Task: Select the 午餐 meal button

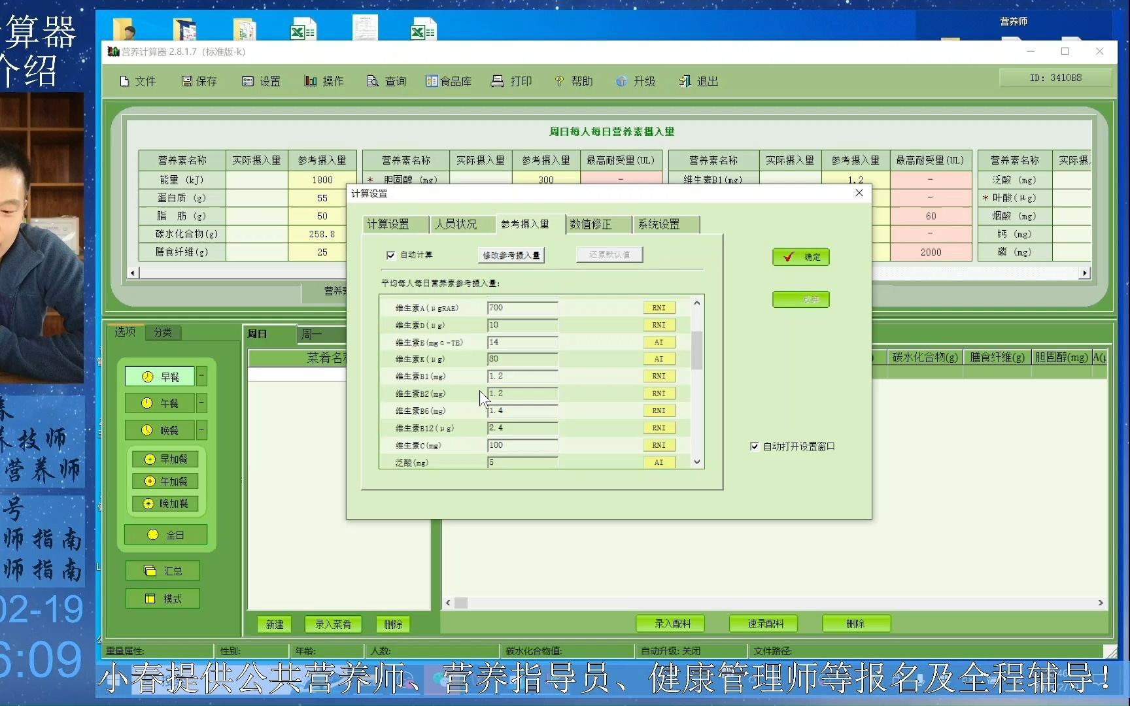Action: (x=160, y=403)
